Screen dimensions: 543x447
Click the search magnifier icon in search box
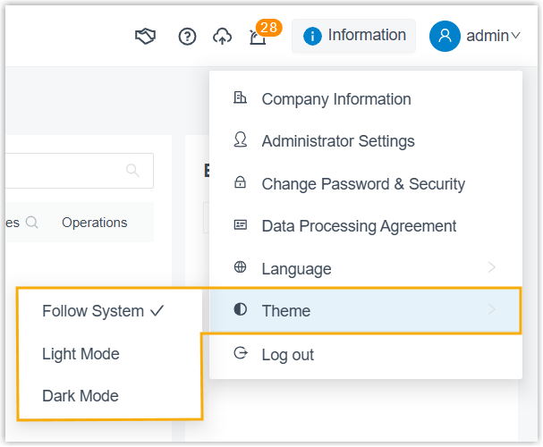click(x=132, y=170)
